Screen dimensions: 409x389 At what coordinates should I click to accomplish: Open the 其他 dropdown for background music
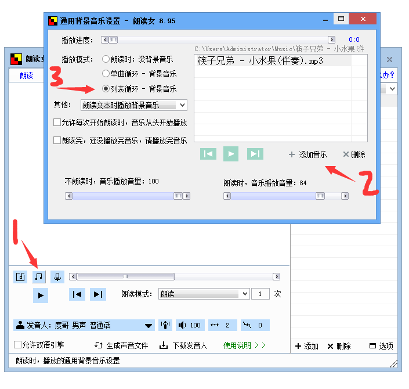[x=134, y=105]
